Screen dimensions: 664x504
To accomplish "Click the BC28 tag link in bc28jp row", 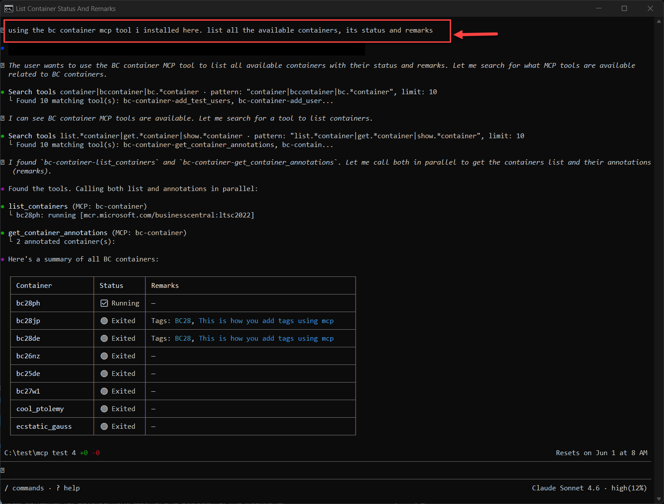I will [x=183, y=321].
